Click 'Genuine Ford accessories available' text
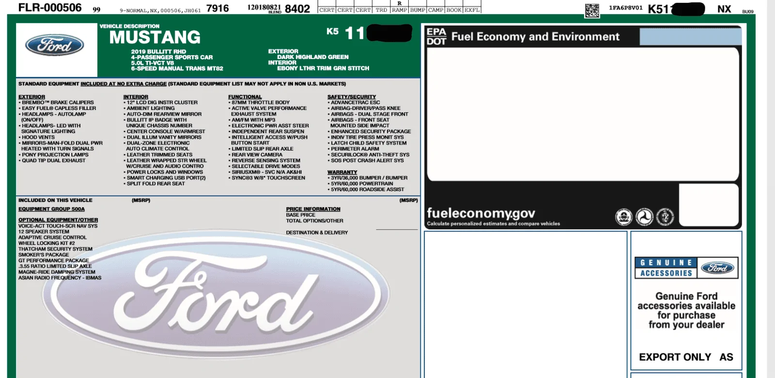This screenshot has height=378, width=775. tap(686, 301)
